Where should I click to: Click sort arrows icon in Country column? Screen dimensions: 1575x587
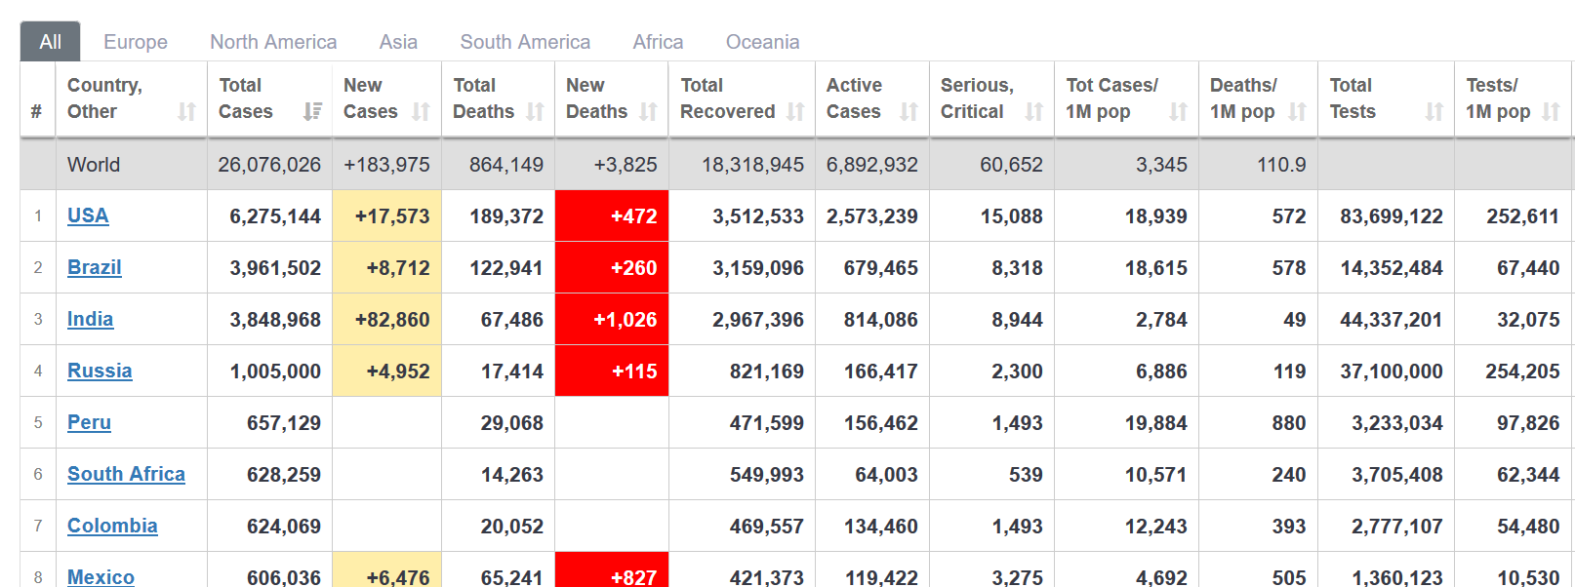coord(186,112)
